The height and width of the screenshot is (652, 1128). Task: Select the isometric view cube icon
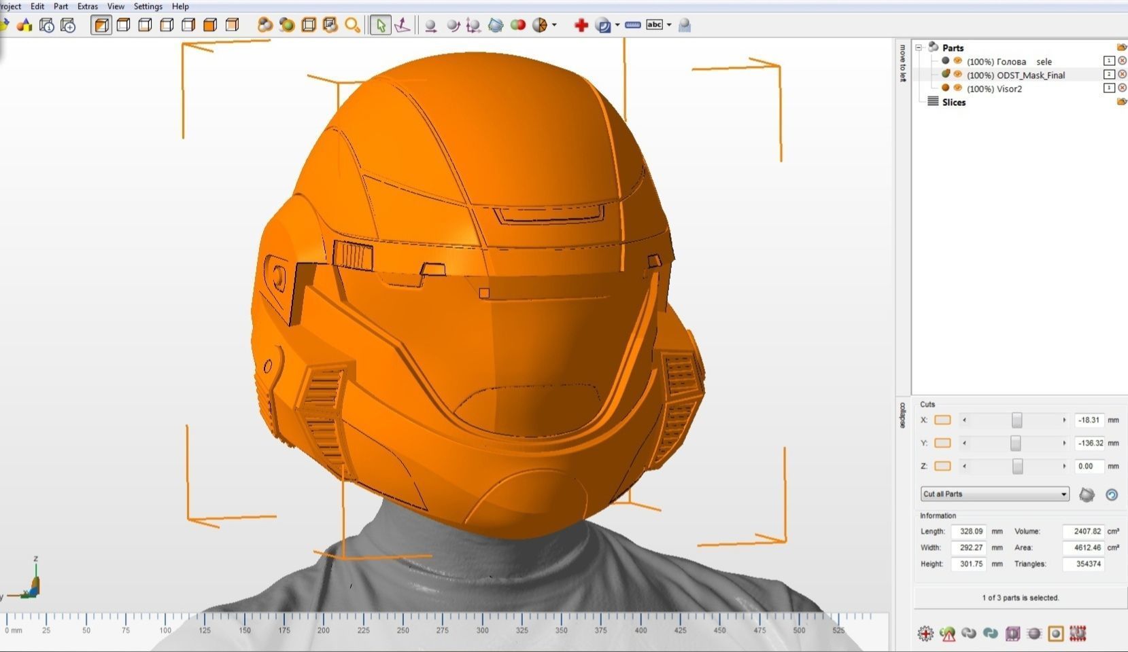point(101,25)
